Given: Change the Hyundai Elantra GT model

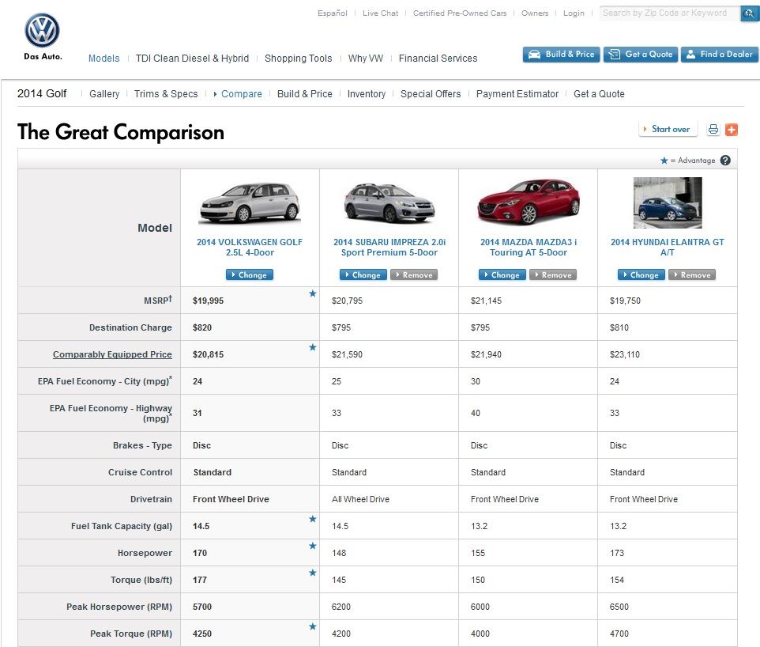Looking at the screenshot, I should click(x=641, y=274).
